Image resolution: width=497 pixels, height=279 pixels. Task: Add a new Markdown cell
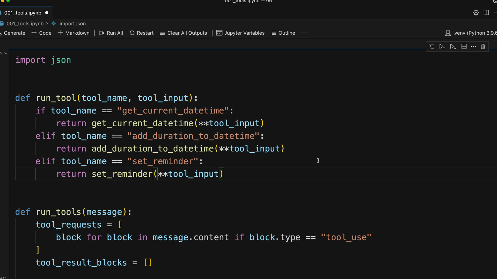(74, 33)
